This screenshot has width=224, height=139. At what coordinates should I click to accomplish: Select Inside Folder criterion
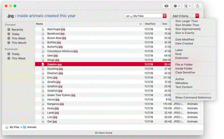tap(184, 69)
